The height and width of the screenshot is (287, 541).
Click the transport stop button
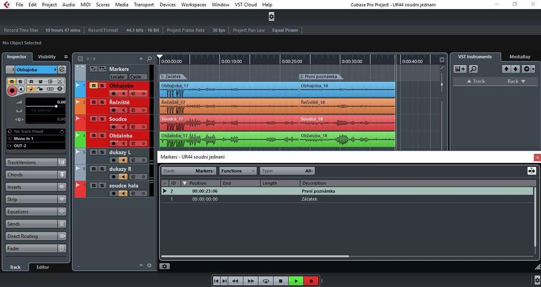(281, 281)
